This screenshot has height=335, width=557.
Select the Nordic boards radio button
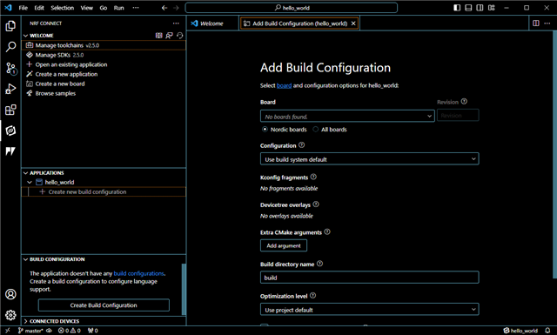(x=265, y=130)
